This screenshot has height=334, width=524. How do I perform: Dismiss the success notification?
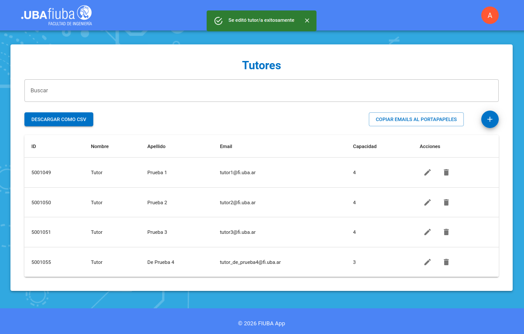point(307,20)
